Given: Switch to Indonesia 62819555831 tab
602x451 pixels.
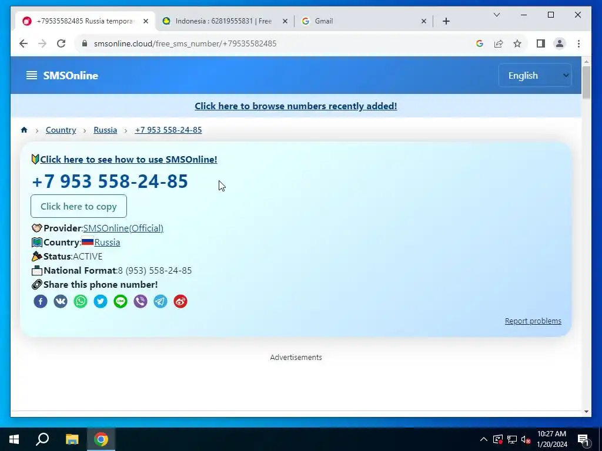Looking at the screenshot, I should click(223, 21).
